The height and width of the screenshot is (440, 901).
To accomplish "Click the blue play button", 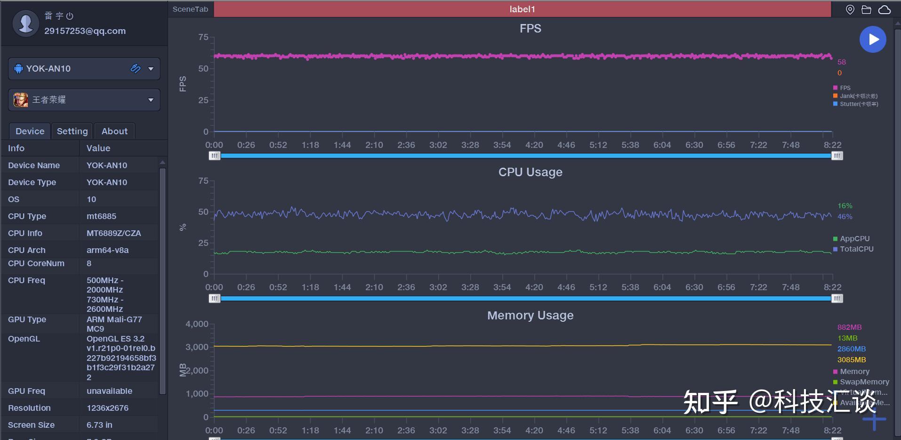I will point(873,39).
